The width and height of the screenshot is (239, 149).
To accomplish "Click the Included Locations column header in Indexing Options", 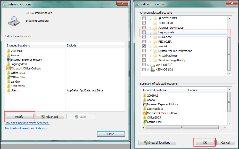I will [35, 45].
